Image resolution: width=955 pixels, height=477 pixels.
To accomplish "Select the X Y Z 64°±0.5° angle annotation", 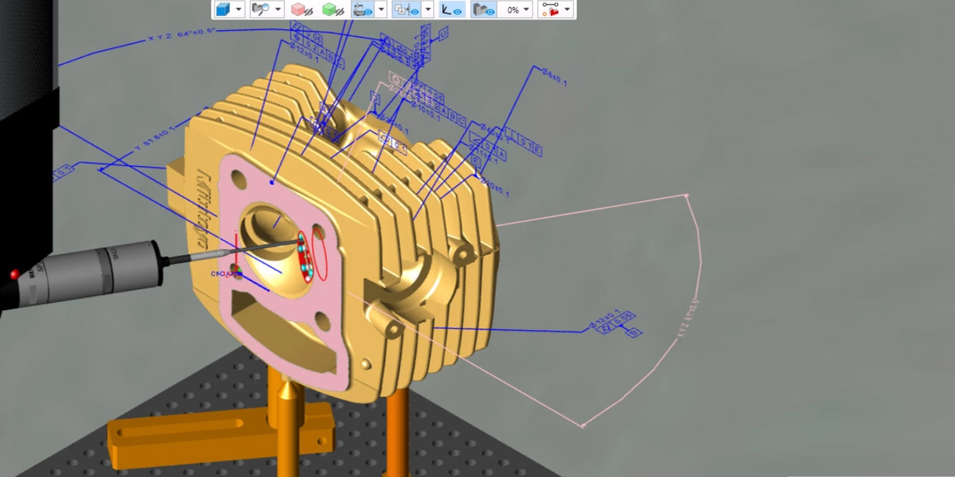I will click(x=181, y=35).
